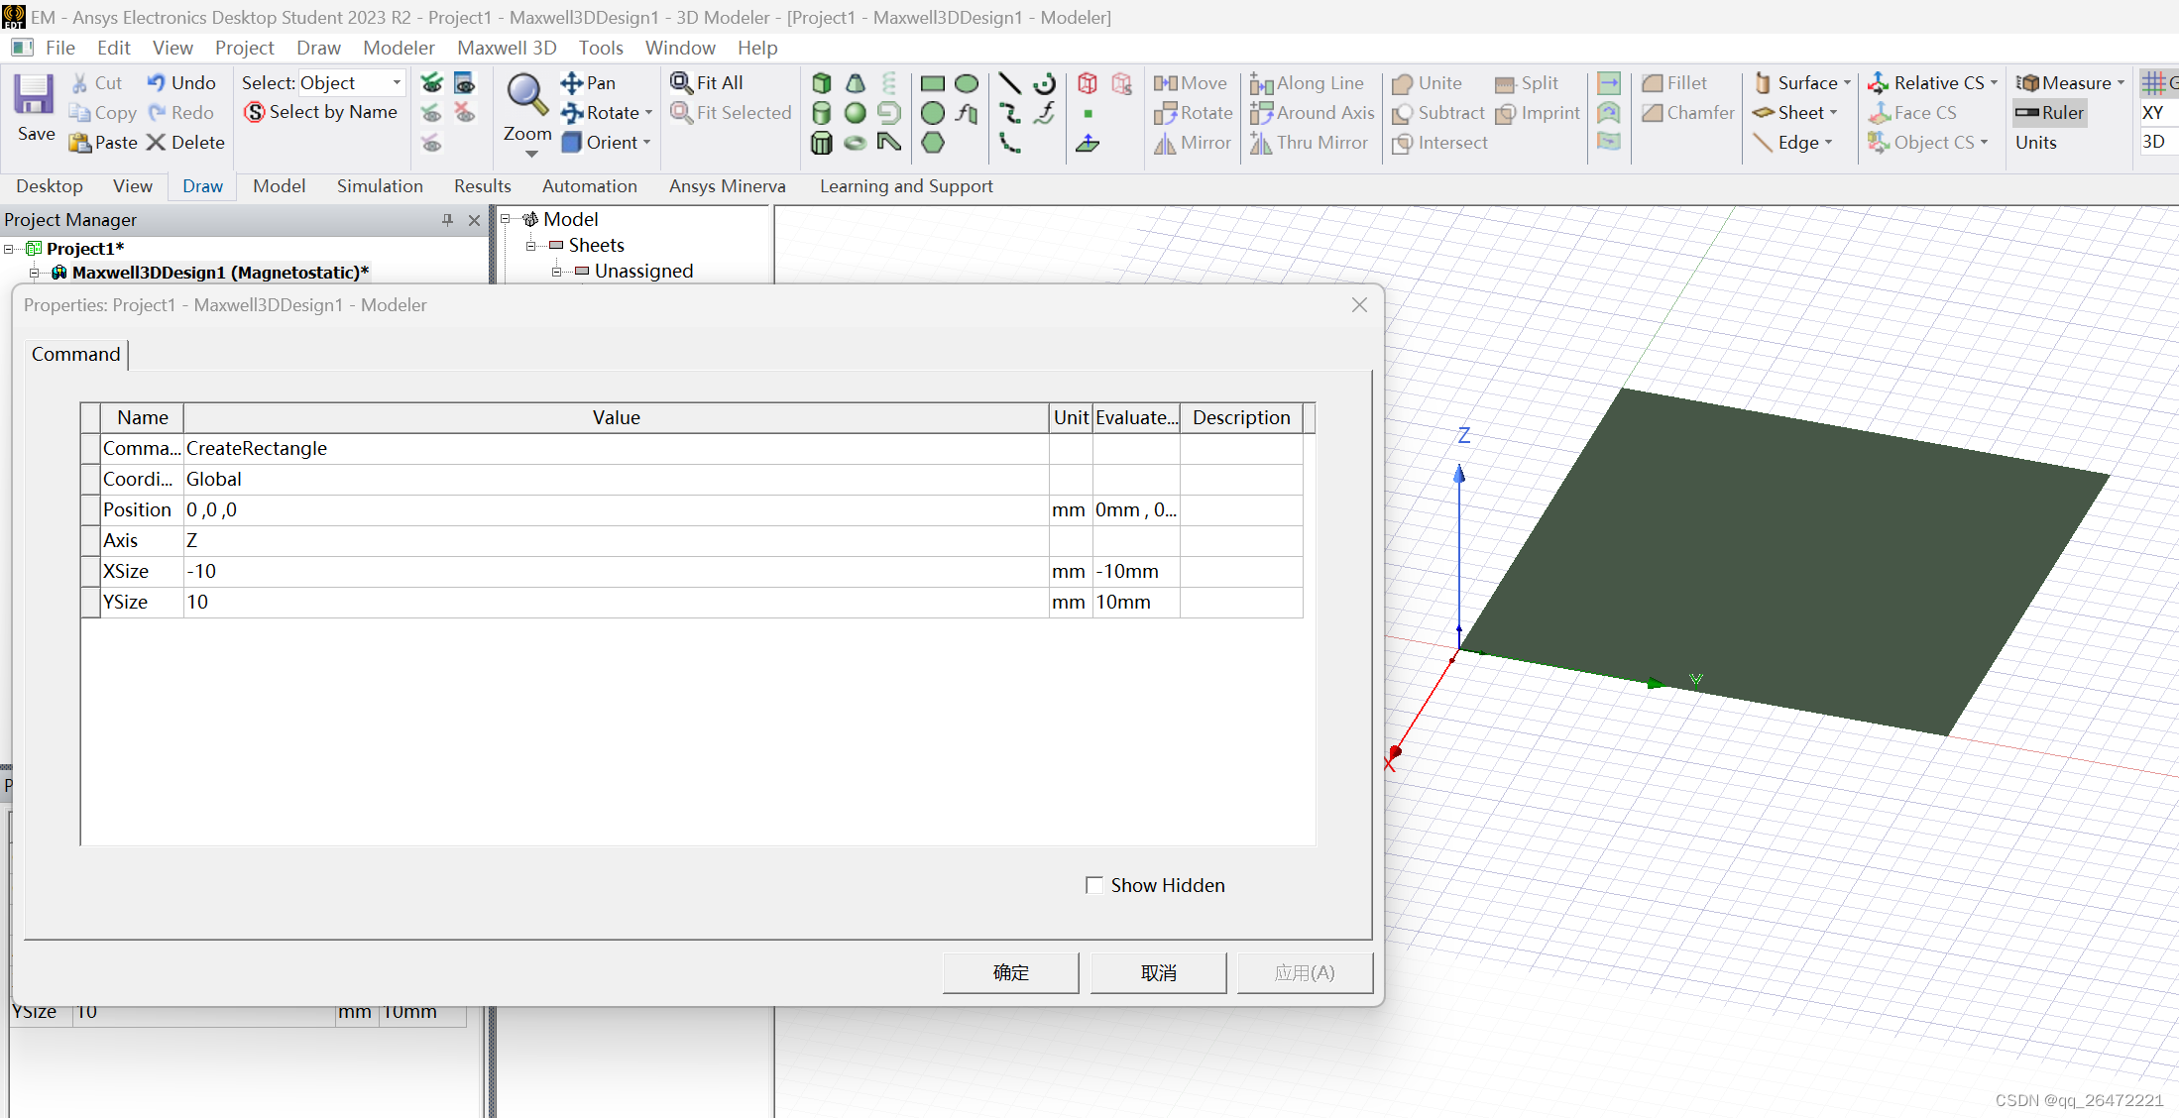Open the Select Object dropdown
This screenshot has width=2179, height=1118.
(x=397, y=83)
